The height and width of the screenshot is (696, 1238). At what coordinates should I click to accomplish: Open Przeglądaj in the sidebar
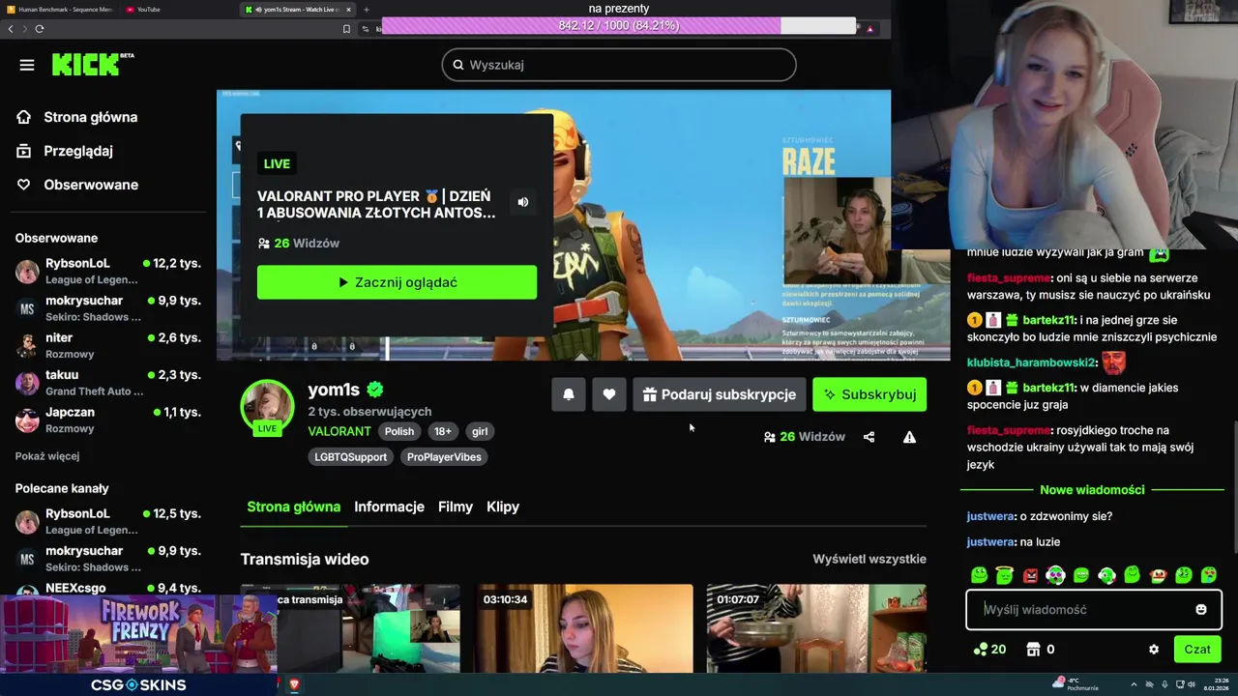(x=65, y=151)
